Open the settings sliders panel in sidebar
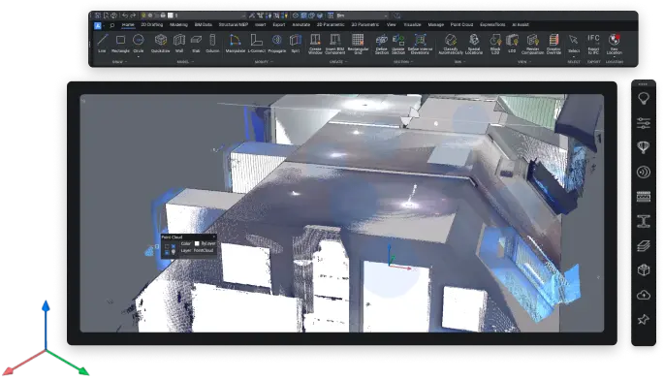This screenshot has height=380, width=664. (x=644, y=123)
